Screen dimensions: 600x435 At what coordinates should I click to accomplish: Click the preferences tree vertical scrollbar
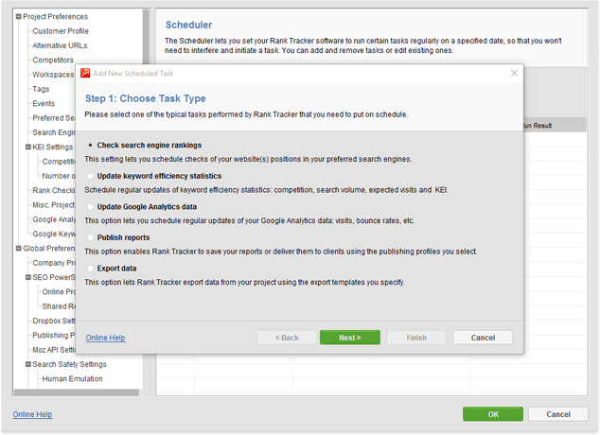point(146,36)
